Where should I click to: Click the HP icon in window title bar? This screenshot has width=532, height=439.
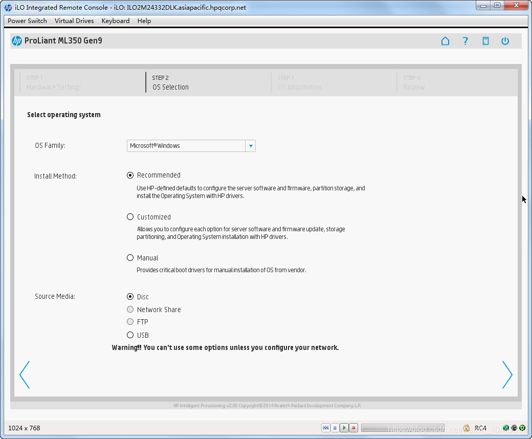8,8
